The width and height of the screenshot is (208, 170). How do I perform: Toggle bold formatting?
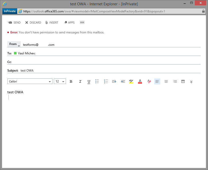[x=71, y=81]
